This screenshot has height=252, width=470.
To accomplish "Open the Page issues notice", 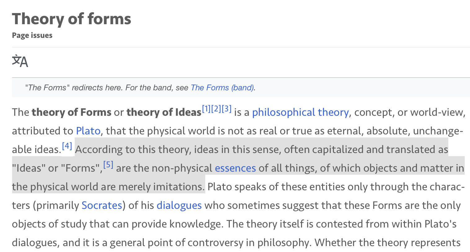I will (x=32, y=35).
